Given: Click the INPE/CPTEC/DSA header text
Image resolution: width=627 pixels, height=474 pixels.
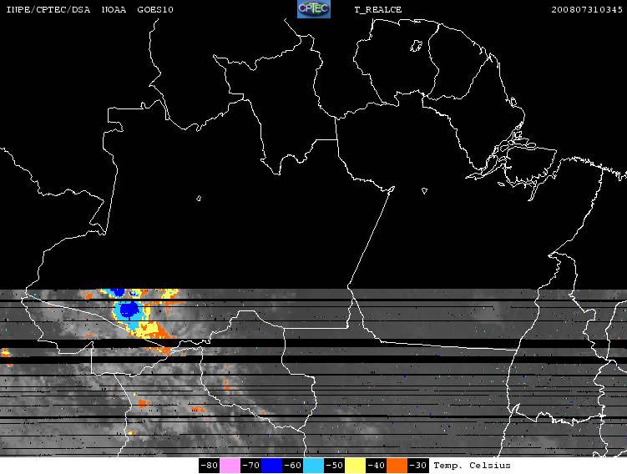Looking at the screenshot, I should click(x=48, y=9).
